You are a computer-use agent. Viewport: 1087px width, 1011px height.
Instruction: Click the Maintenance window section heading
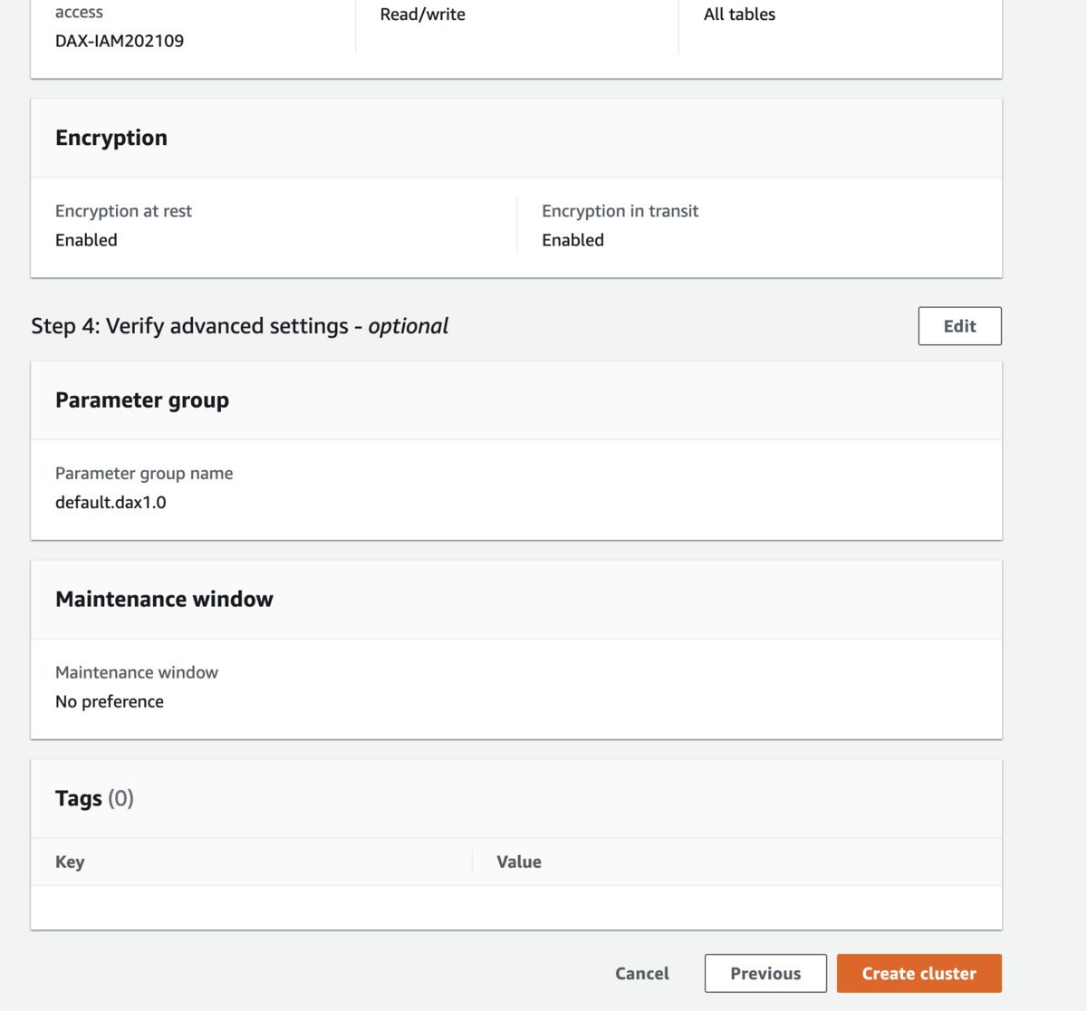click(x=164, y=599)
